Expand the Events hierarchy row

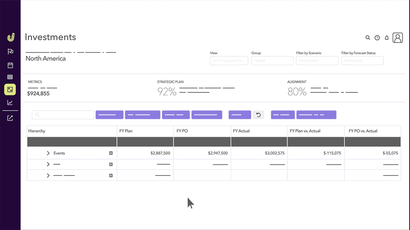48,153
